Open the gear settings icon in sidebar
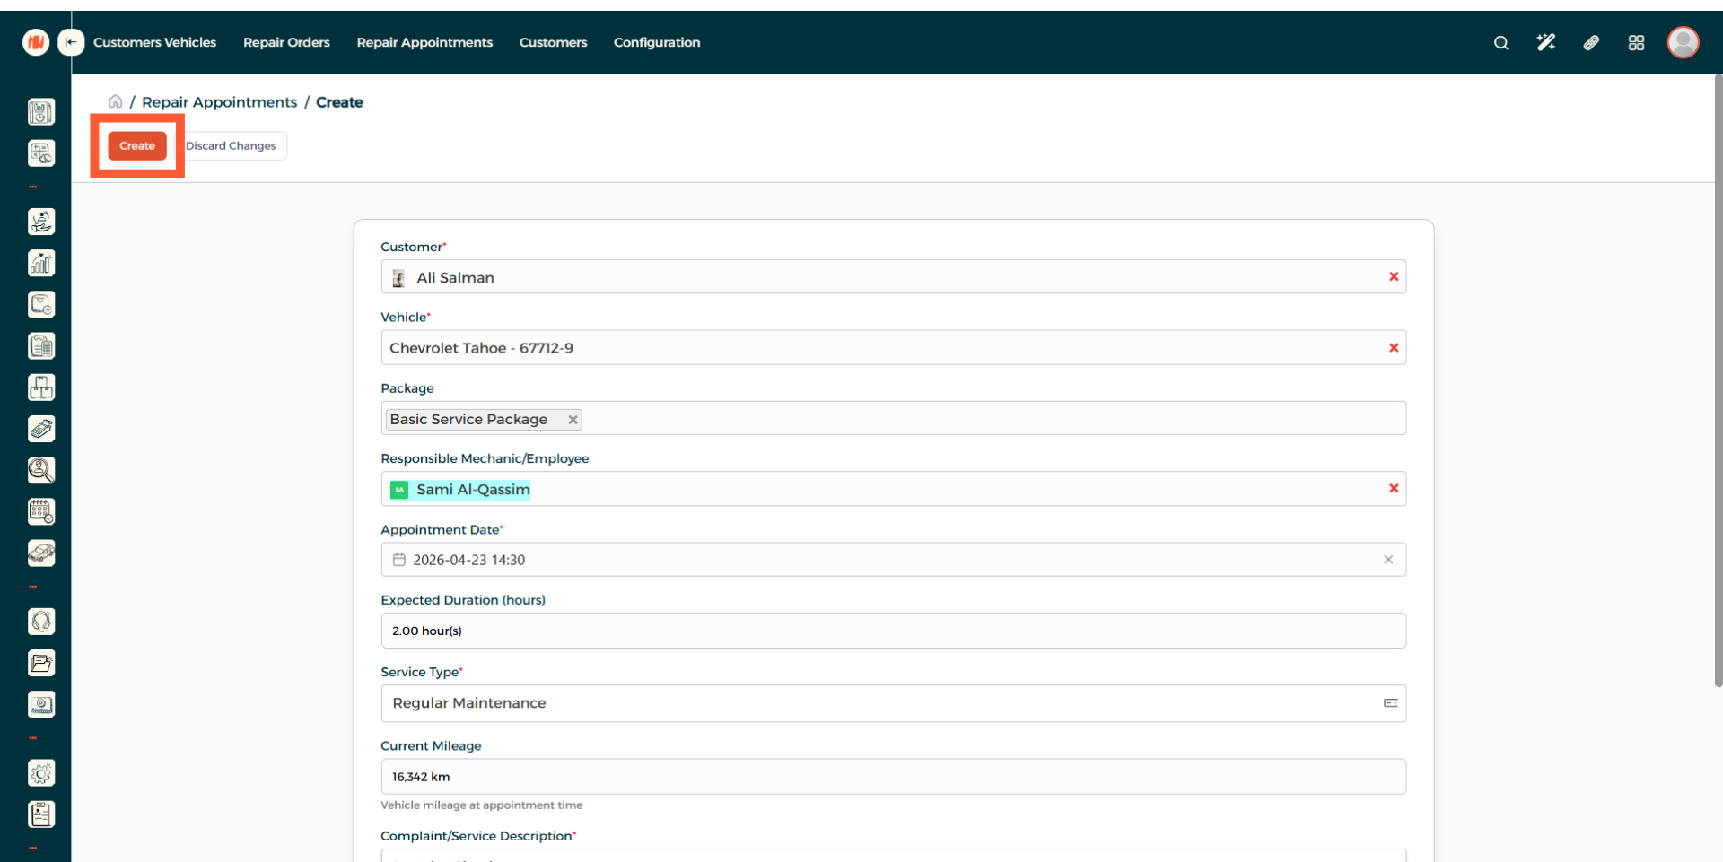The image size is (1723, 862). [x=41, y=772]
